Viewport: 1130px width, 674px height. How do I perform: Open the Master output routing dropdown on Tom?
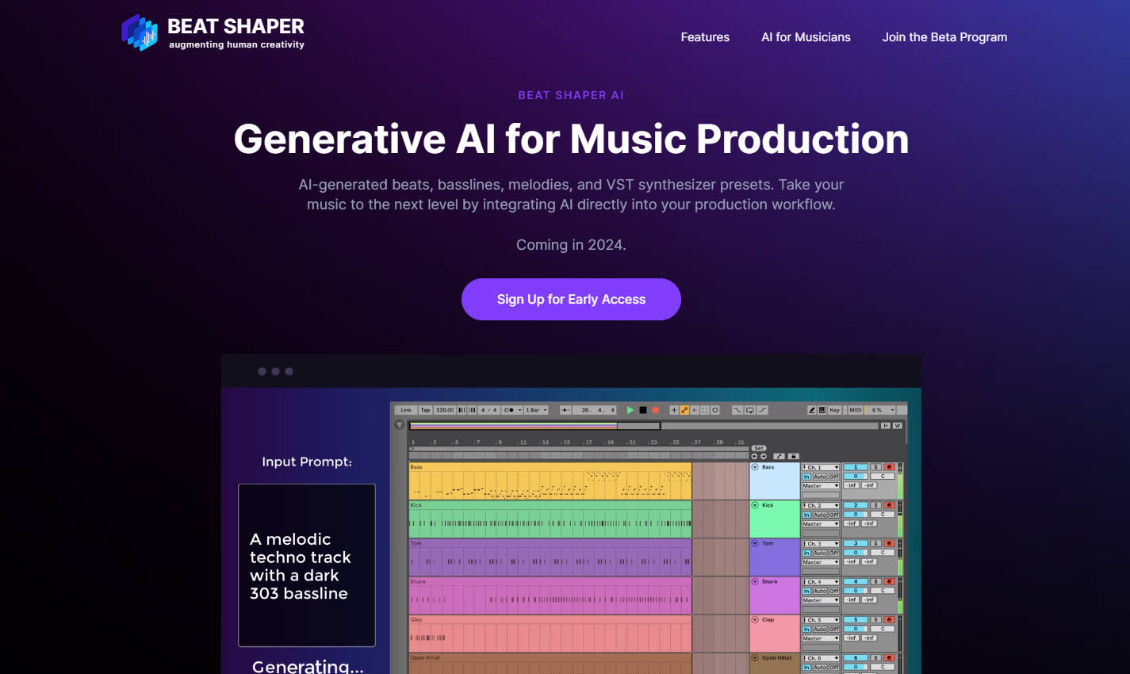pos(820,562)
